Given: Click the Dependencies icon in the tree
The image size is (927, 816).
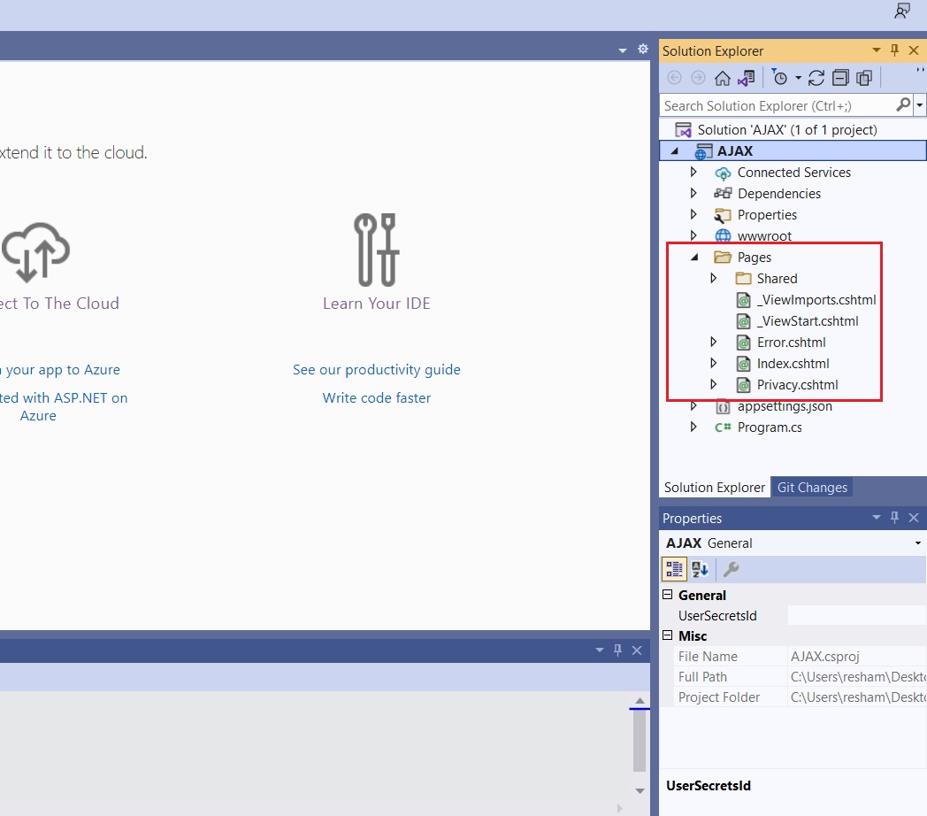Looking at the screenshot, I should point(723,194).
